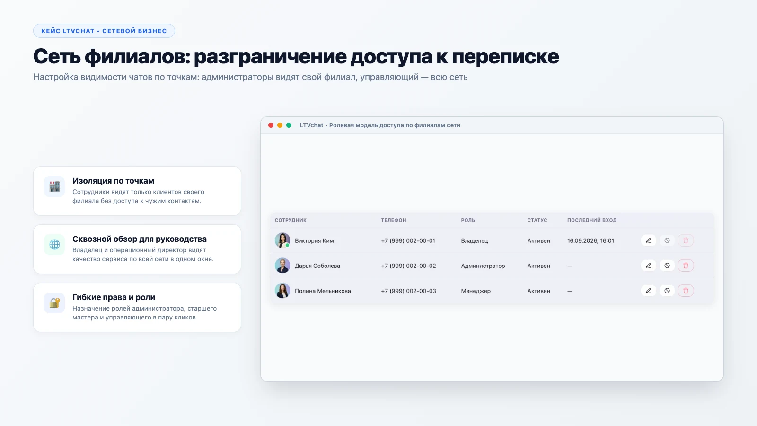Block Полина Мельникова using the ban icon
The image size is (757, 426).
point(667,291)
